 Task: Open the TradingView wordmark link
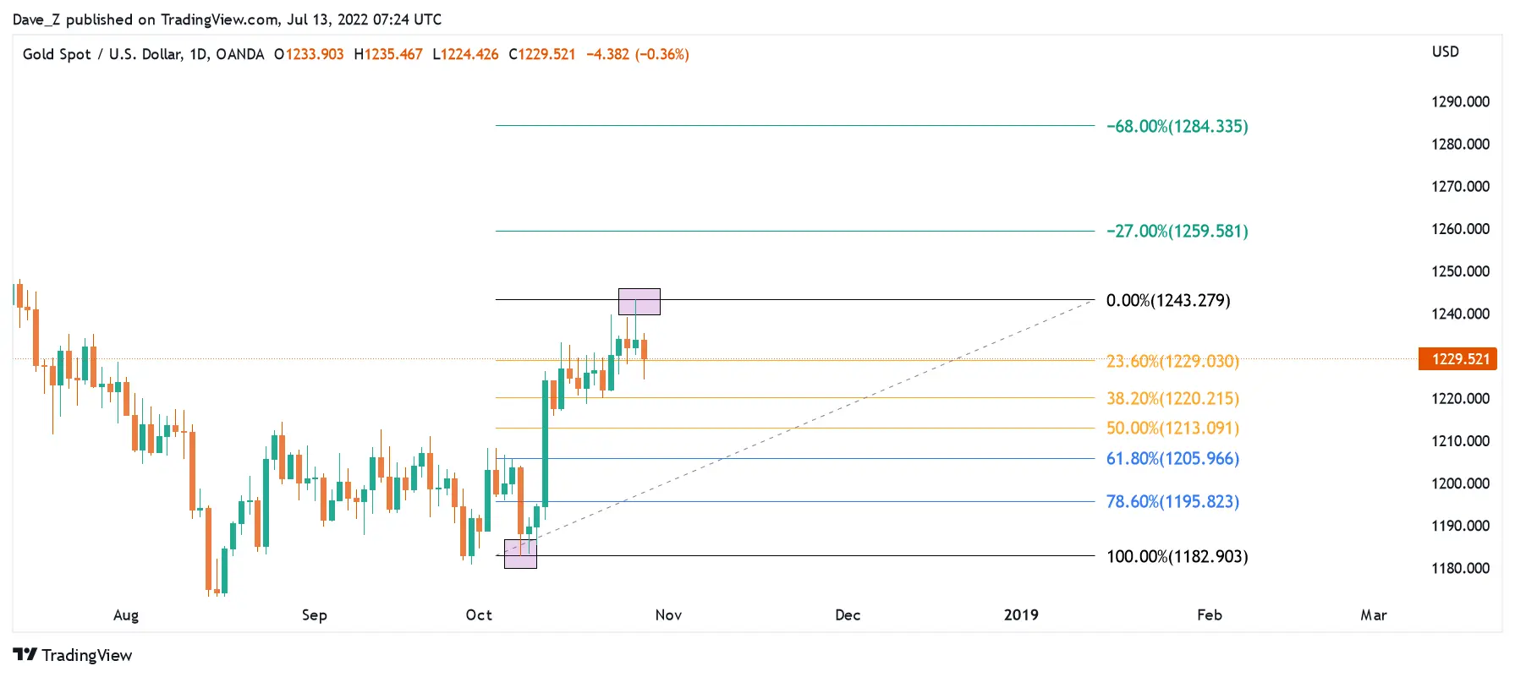pos(87,655)
